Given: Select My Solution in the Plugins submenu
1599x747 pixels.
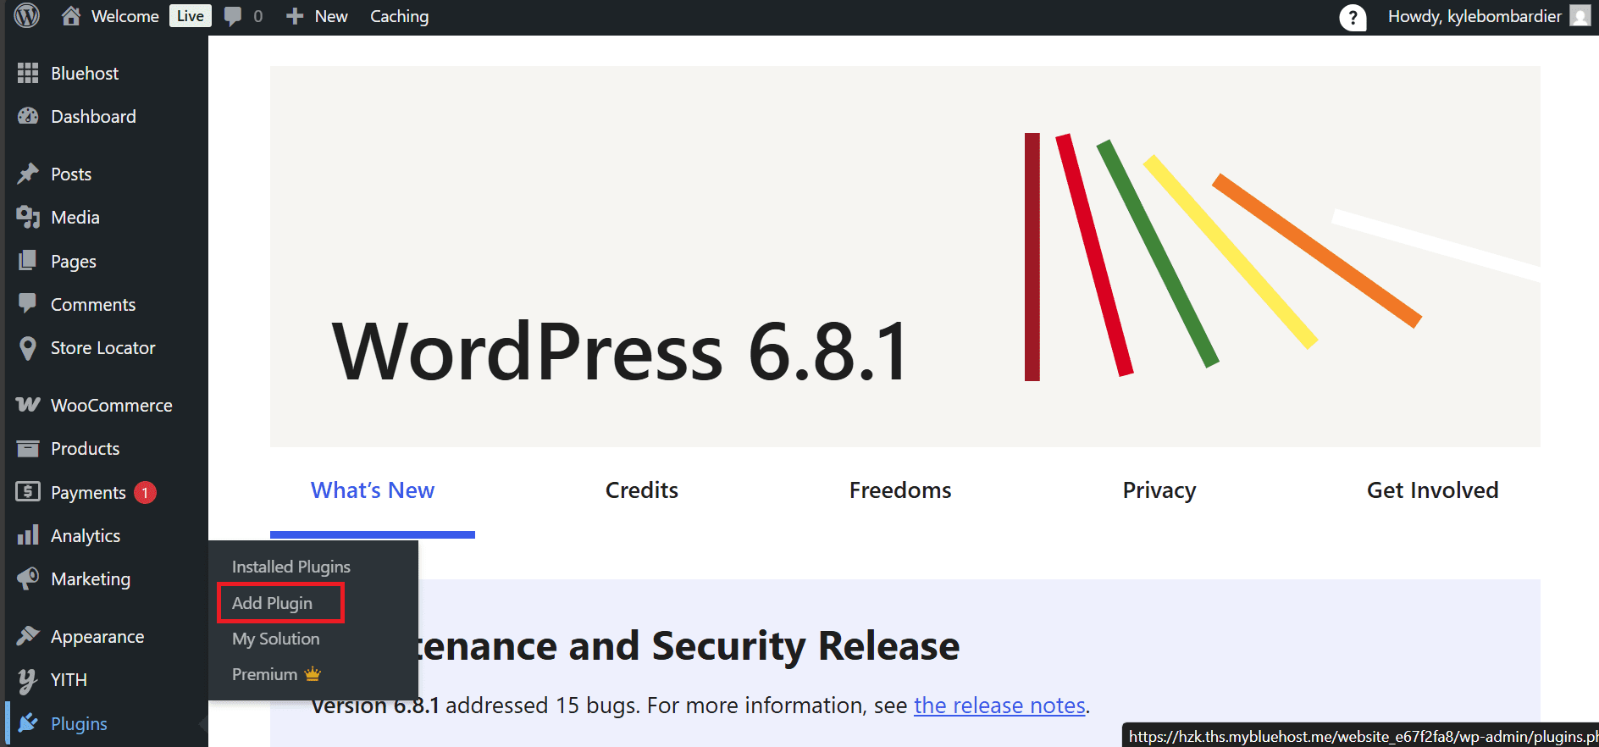Looking at the screenshot, I should point(276,639).
